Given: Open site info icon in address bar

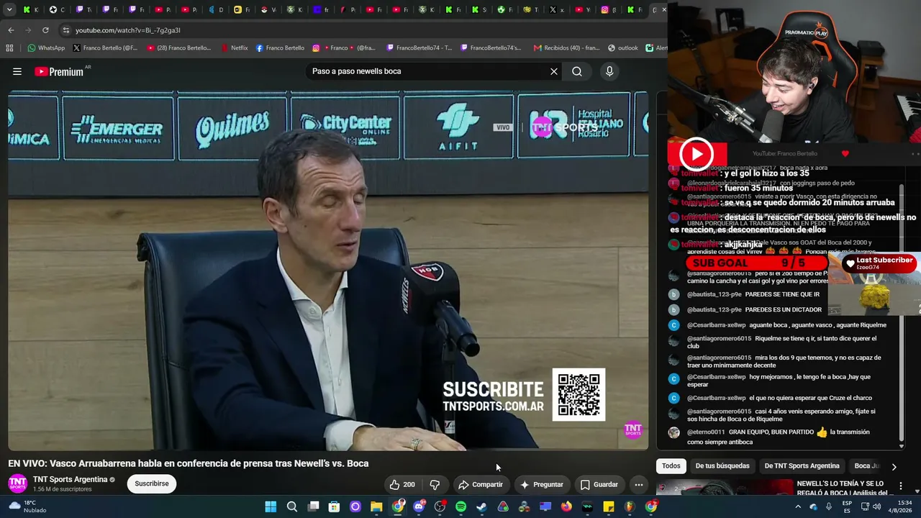Looking at the screenshot, I should (x=66, y=30).
